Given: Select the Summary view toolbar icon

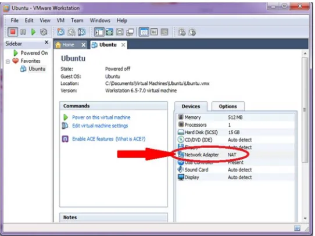Looking at the screenshot, I should (x=144, y=32).
